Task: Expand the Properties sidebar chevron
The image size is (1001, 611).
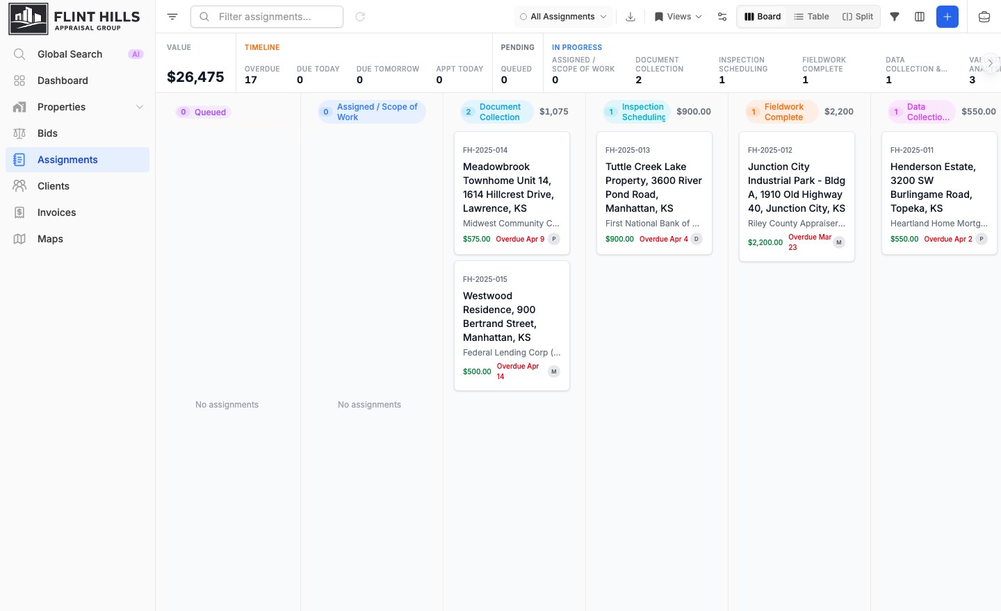Action: pyautogui.click(x=140, y=107)
